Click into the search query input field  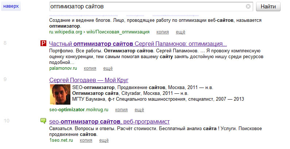146,7
